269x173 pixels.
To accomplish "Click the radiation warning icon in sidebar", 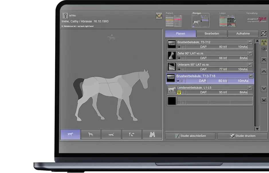I will pyautogui.click(x=264, y=43).
